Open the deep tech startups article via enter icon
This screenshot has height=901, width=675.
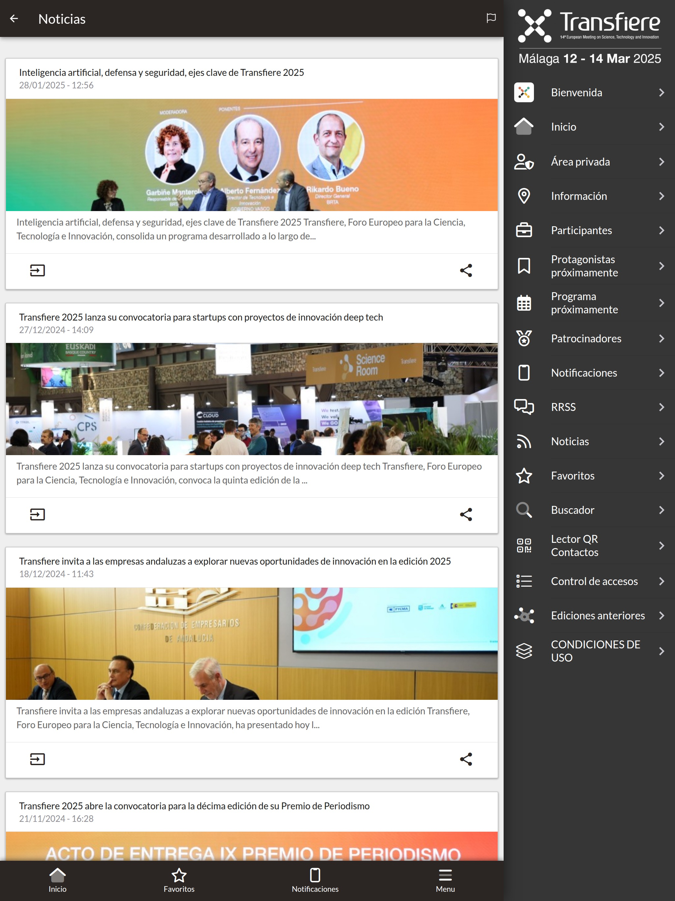pyautogui.click(x=38, y=514)
